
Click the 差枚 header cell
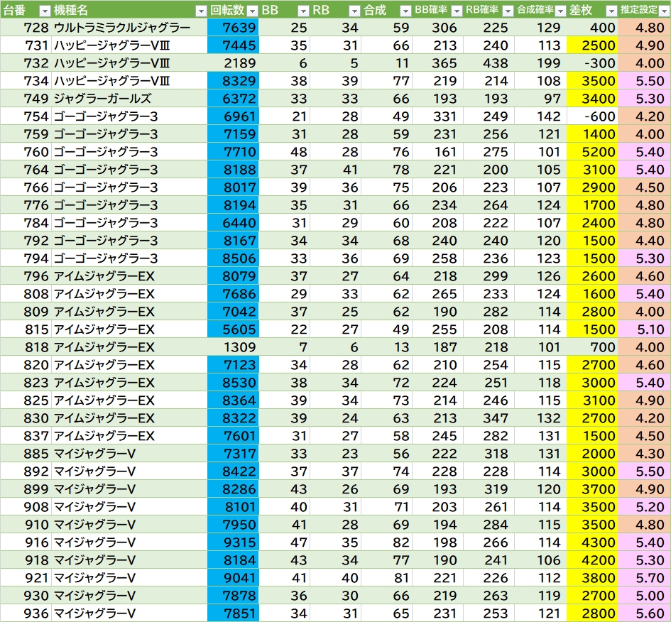(592, 10)
